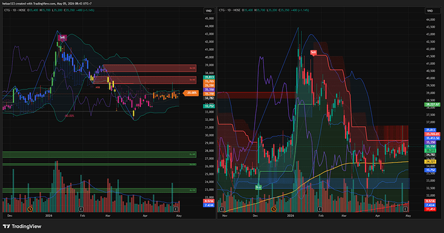This screenshot has height=233, width=444.
Task: Click the orange S split marker on left chart
Action: (30, 209)
